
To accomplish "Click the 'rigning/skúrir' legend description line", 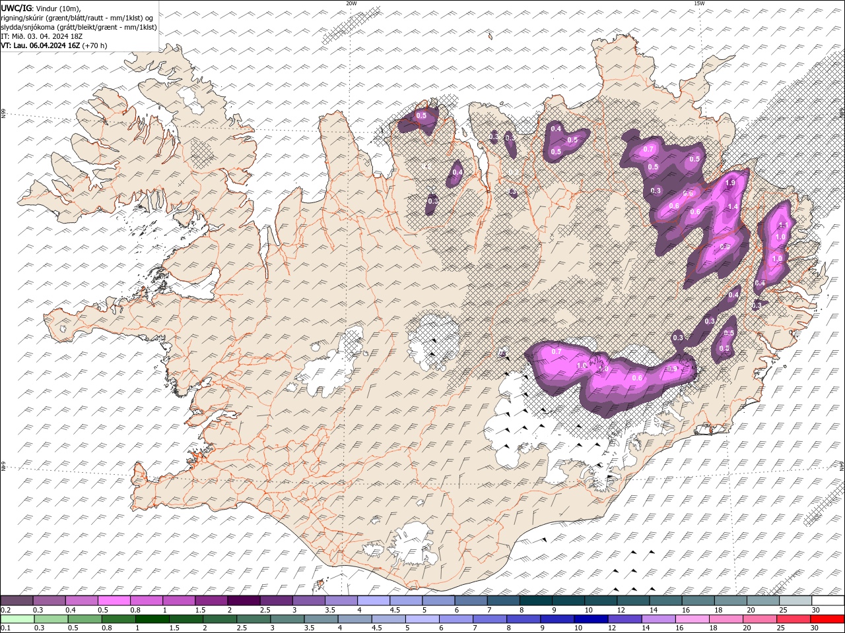I will click(x=77, y=18).
